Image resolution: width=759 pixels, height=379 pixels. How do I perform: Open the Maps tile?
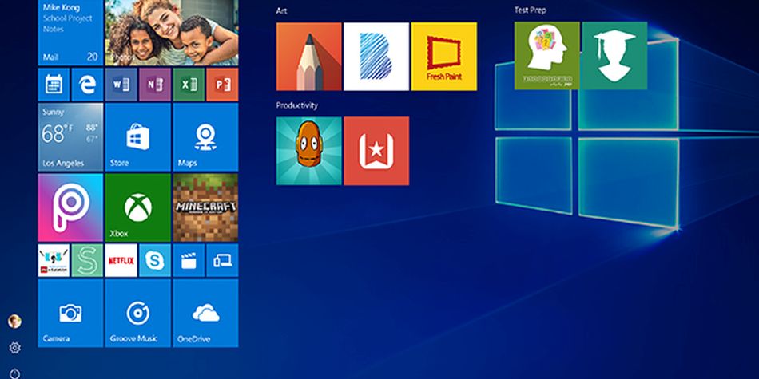click(x=205, y=137)
